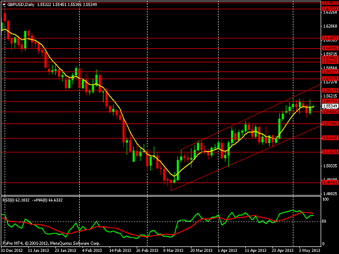Select the 1.56674 red price level label
Viewport: 339px width, 254px height.
pos(330,90)
